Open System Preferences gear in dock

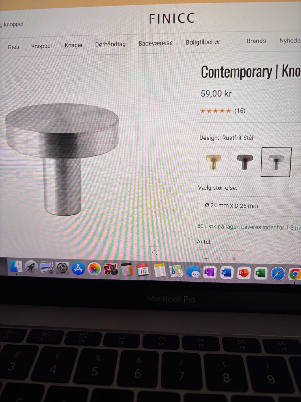coord(62,269)
